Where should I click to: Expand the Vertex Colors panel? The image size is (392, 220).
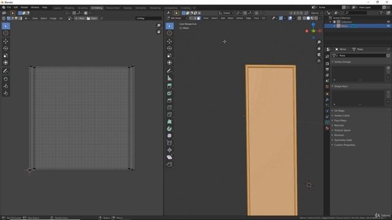[342, 116]
